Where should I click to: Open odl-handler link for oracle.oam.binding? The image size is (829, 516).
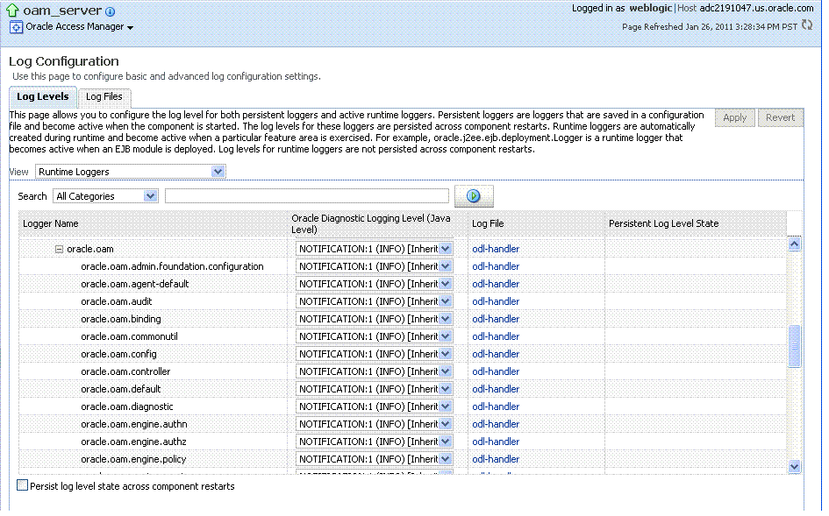pos(496,319)
